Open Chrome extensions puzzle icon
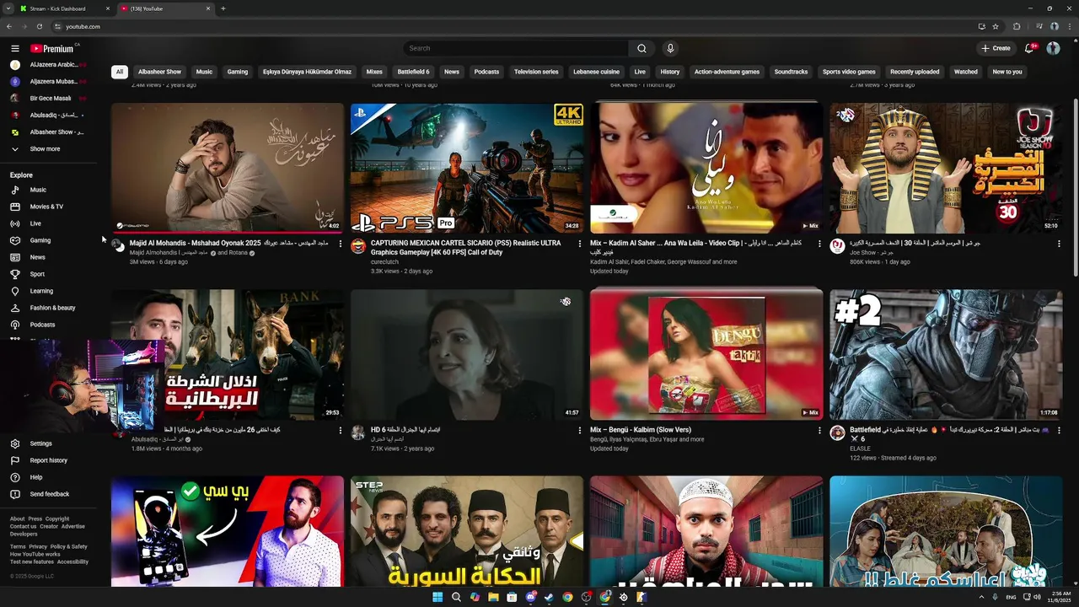 tap(1017, 26)
